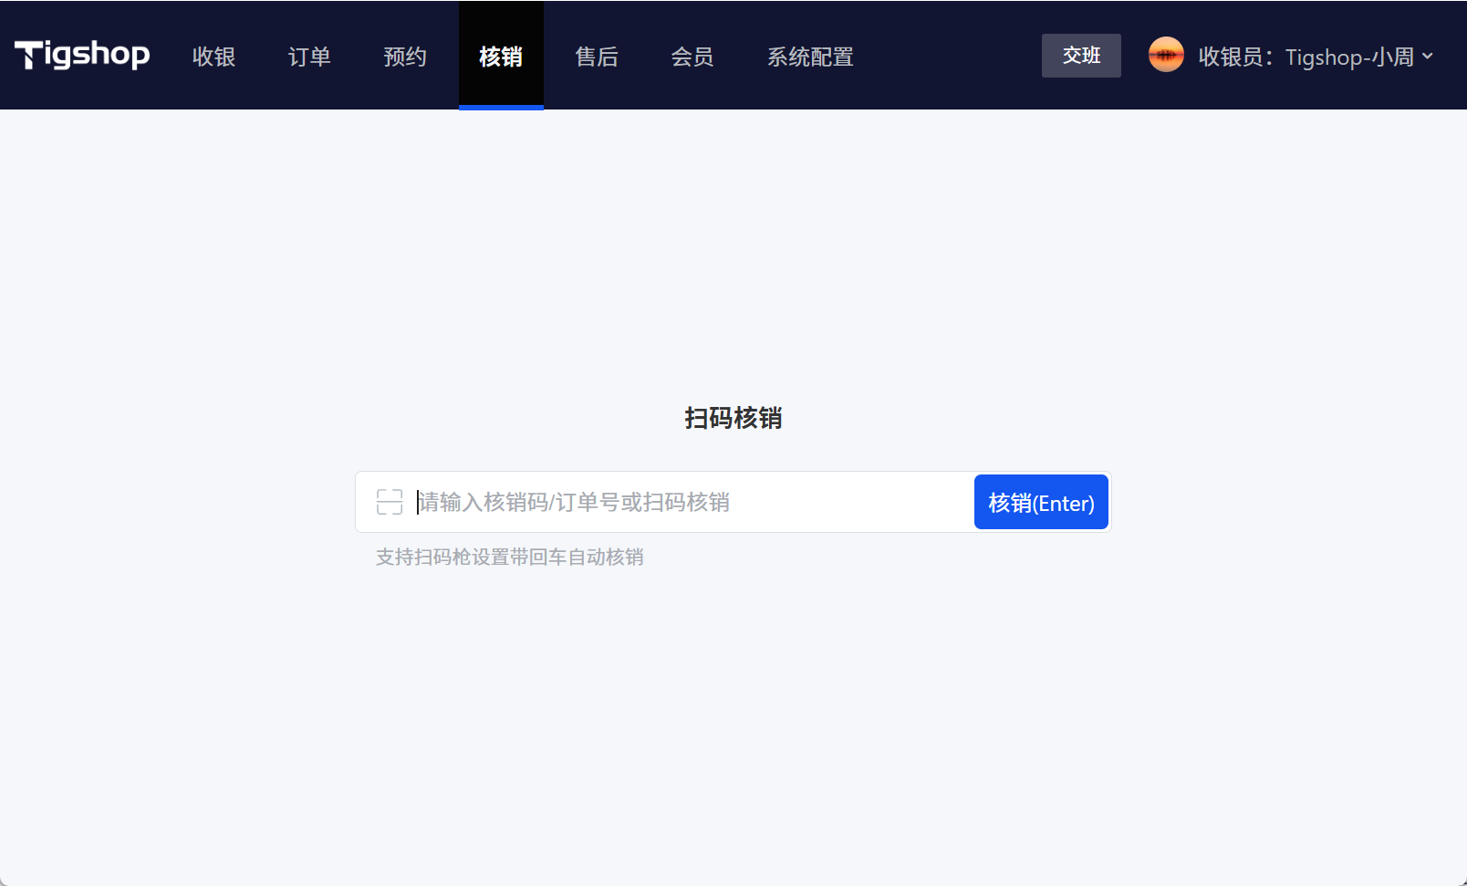Click the blue 核销(Enter) button
This screenshot has width=1467, height=886.
tap(1041, 503)
